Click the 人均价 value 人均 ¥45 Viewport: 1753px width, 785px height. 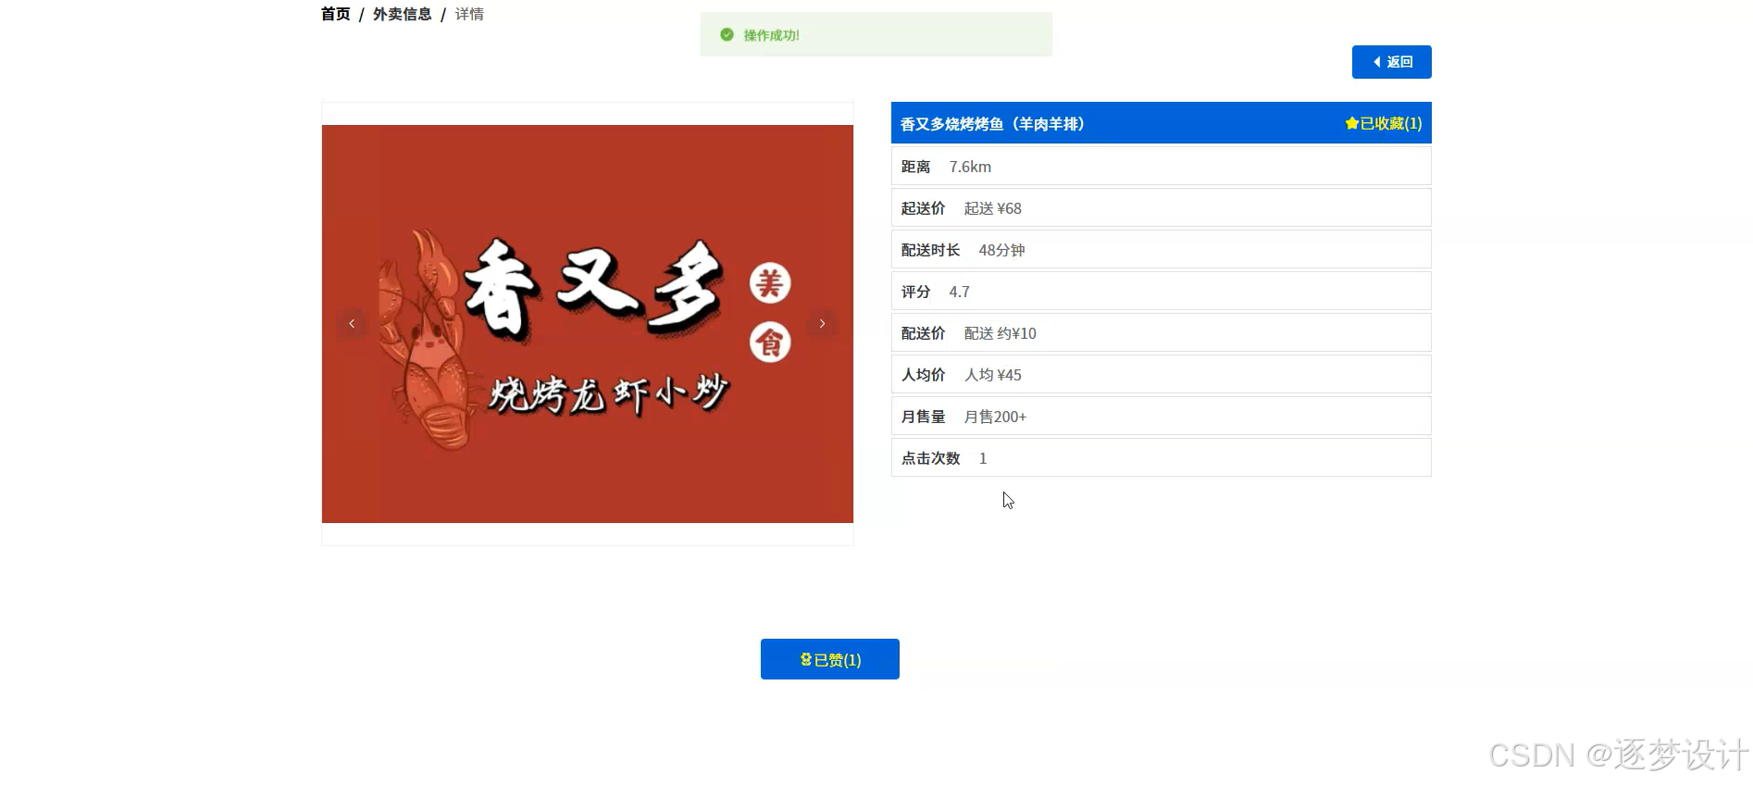tap(992, 375)
